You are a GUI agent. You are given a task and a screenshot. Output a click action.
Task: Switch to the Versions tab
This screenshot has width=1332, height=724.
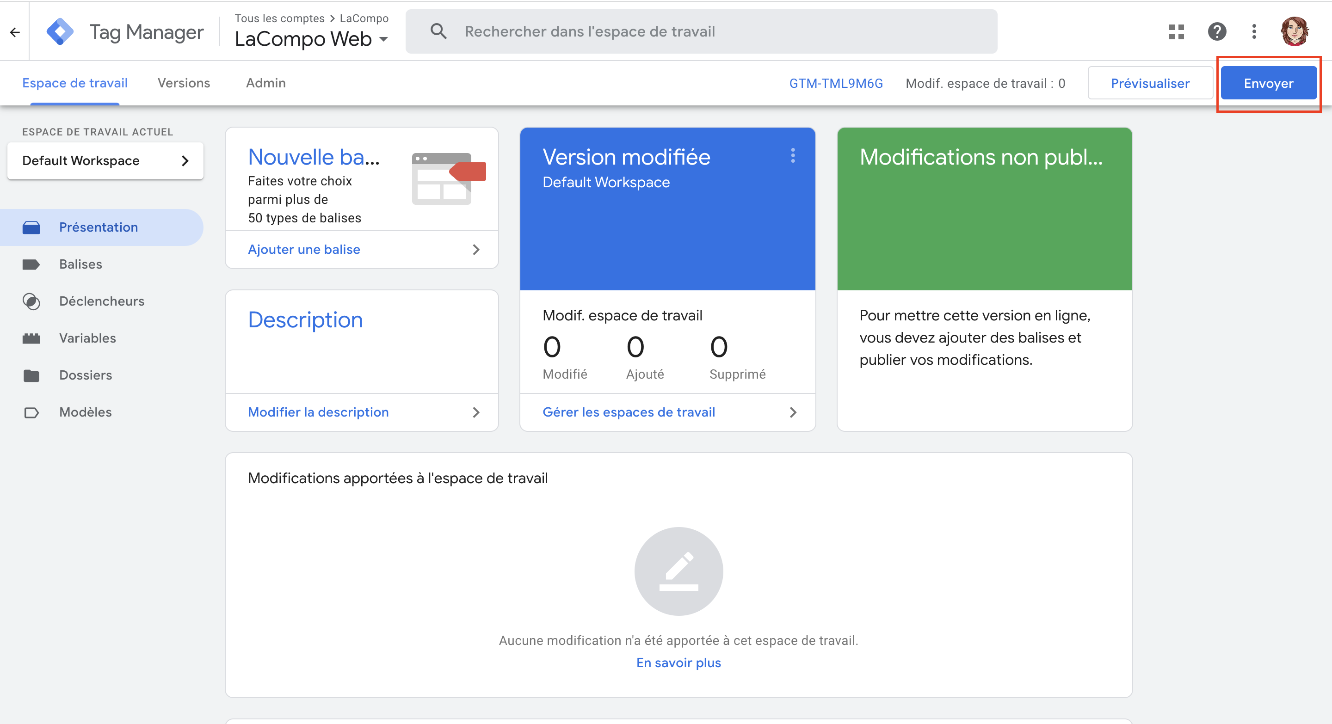(x=184, y=83)
